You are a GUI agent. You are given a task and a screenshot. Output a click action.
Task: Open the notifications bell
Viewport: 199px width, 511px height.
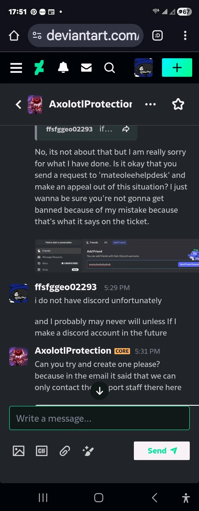coord(63,68)
